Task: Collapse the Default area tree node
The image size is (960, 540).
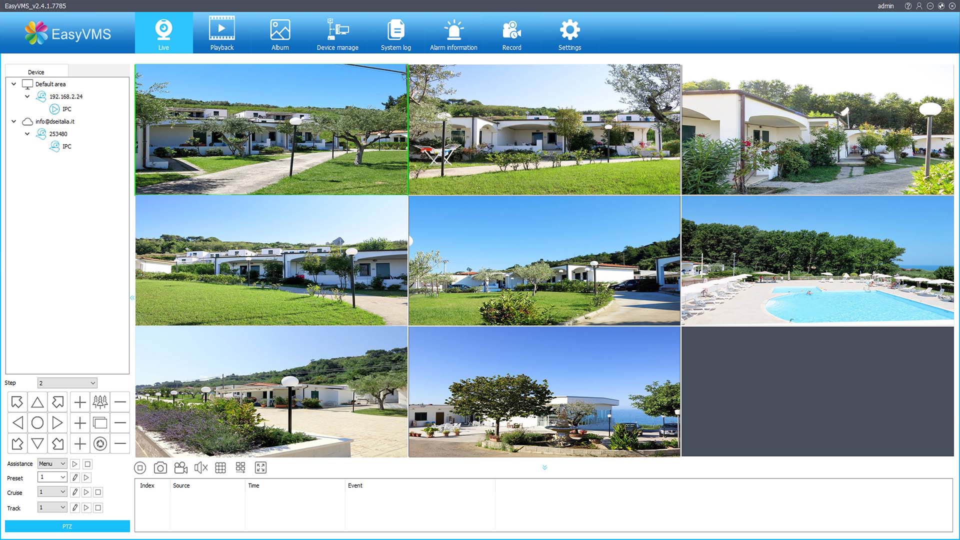Action: [x=14, y=84]
